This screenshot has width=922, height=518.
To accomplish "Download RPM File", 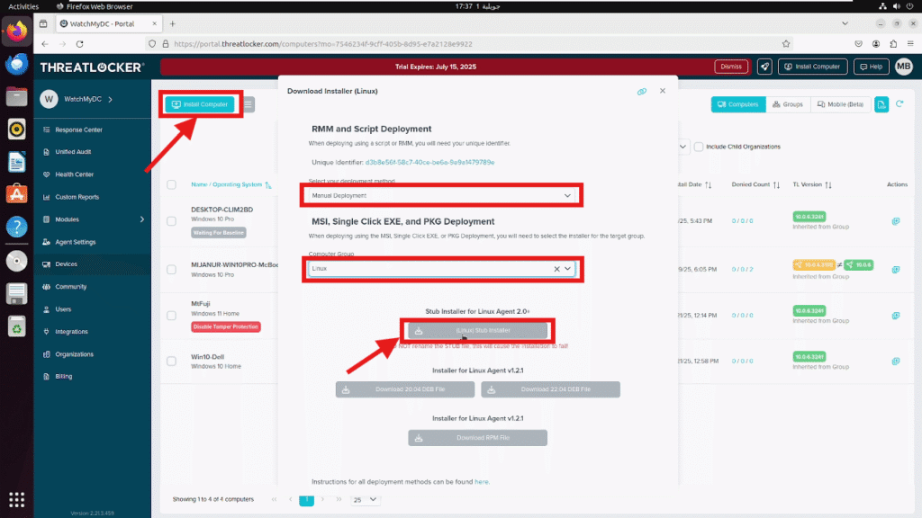I will (477, 438).
